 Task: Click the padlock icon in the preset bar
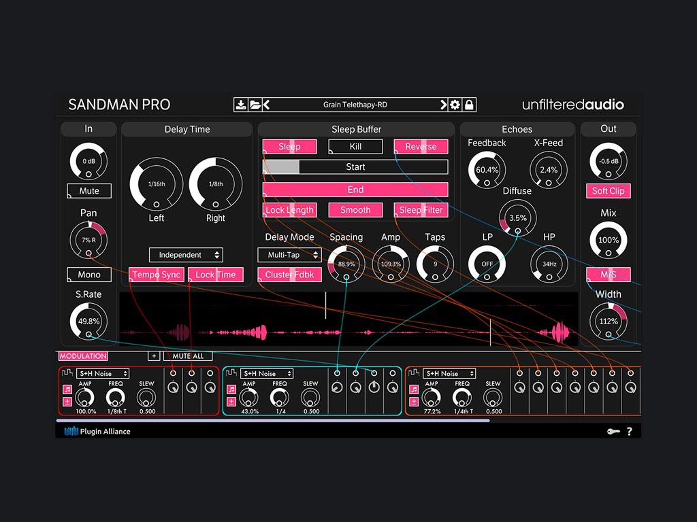tap(469, 105)
